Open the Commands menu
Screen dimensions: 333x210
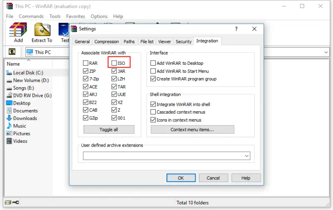pos(31,16)
